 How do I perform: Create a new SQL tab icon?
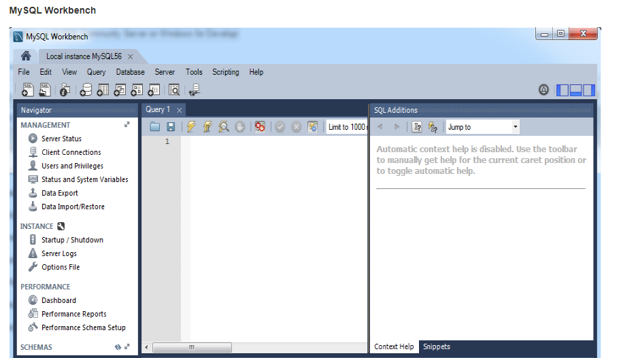28,90
